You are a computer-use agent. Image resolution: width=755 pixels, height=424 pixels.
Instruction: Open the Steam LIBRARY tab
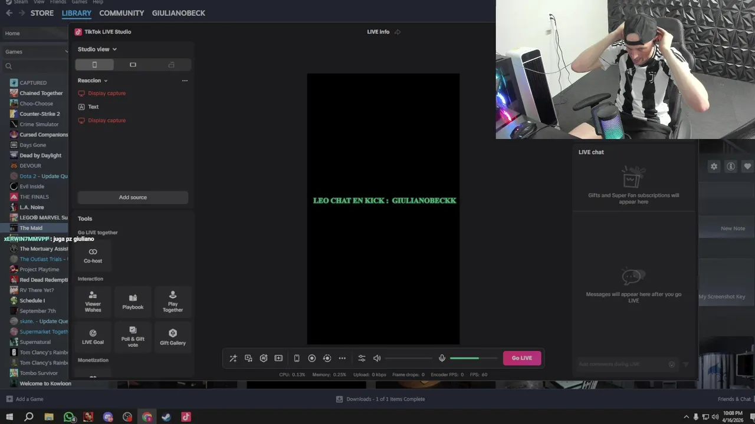[x=77, y=13]
